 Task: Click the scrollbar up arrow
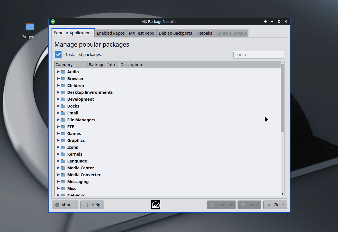282,63
